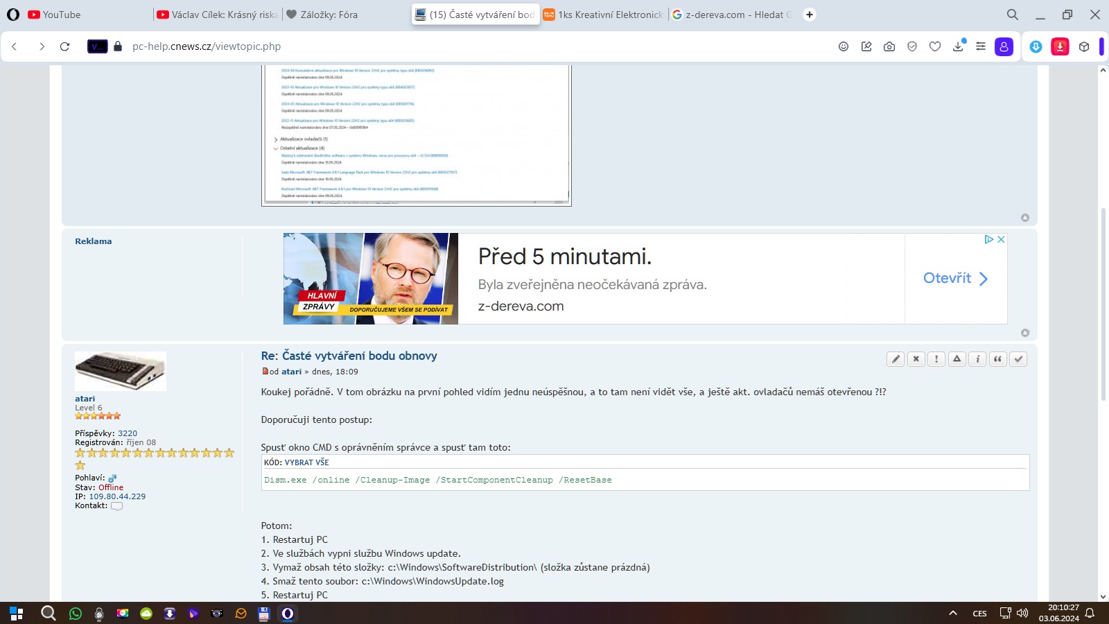Add page to bookmarks with heart icon
Viewport: 1109px width, 624px height.
(x=935, y=46)
